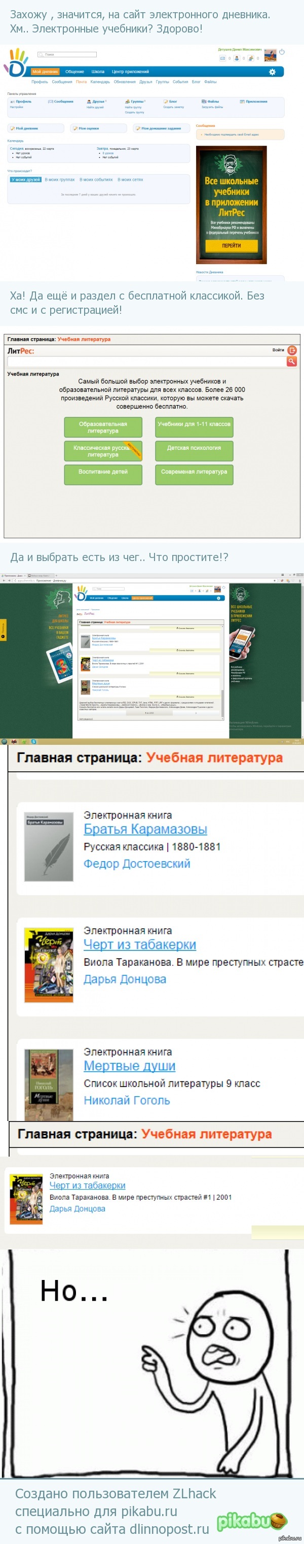
Task: Click the orange "Учебная литература" breadcrumb in LitRes header
Action: 84,339
